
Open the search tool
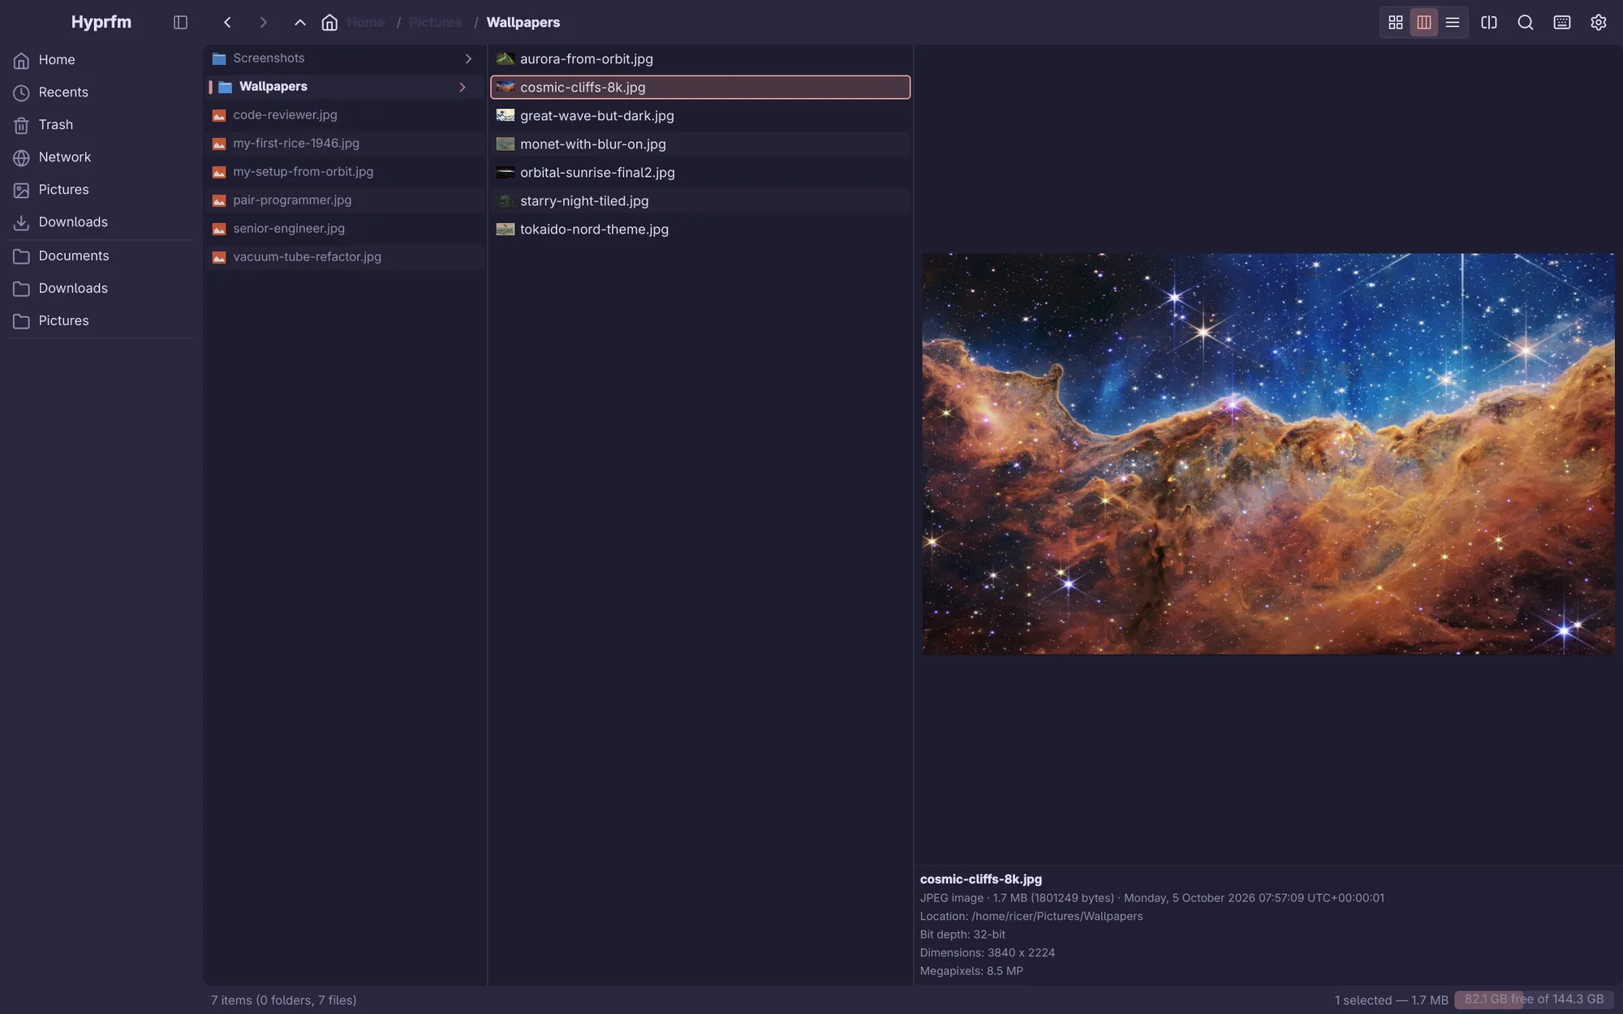click(1526, 23)
